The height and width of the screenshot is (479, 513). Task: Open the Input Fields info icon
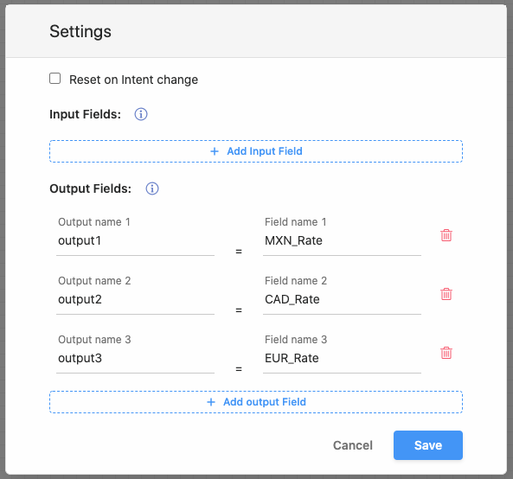tap(141, 114)
